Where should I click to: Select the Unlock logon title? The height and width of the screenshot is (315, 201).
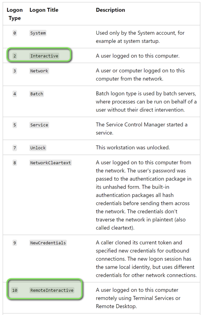click(38, 148)
